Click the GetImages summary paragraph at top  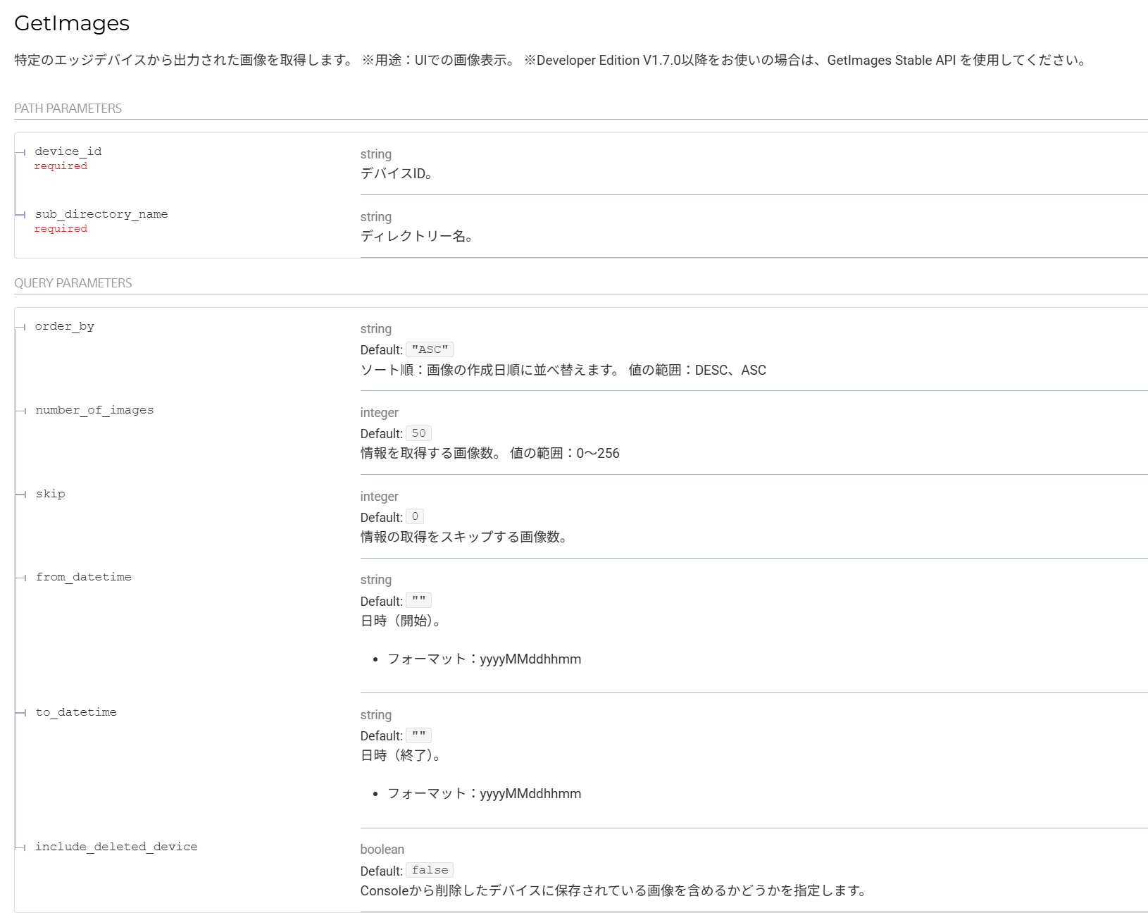click(551, 61)
